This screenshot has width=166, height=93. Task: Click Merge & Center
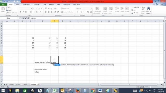(67, 12)
